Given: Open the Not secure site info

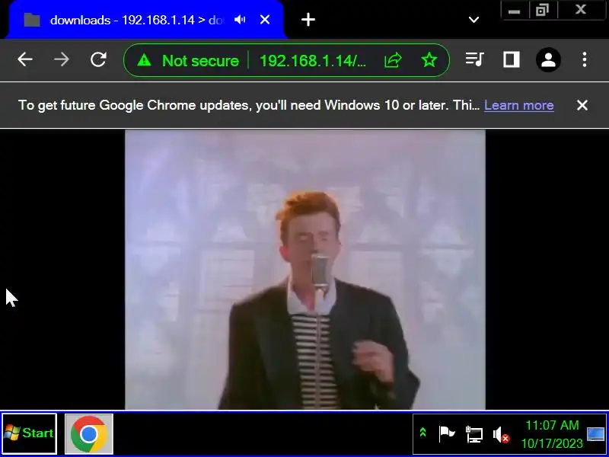Looking at the screenshot, I should (x=188, y=61).
